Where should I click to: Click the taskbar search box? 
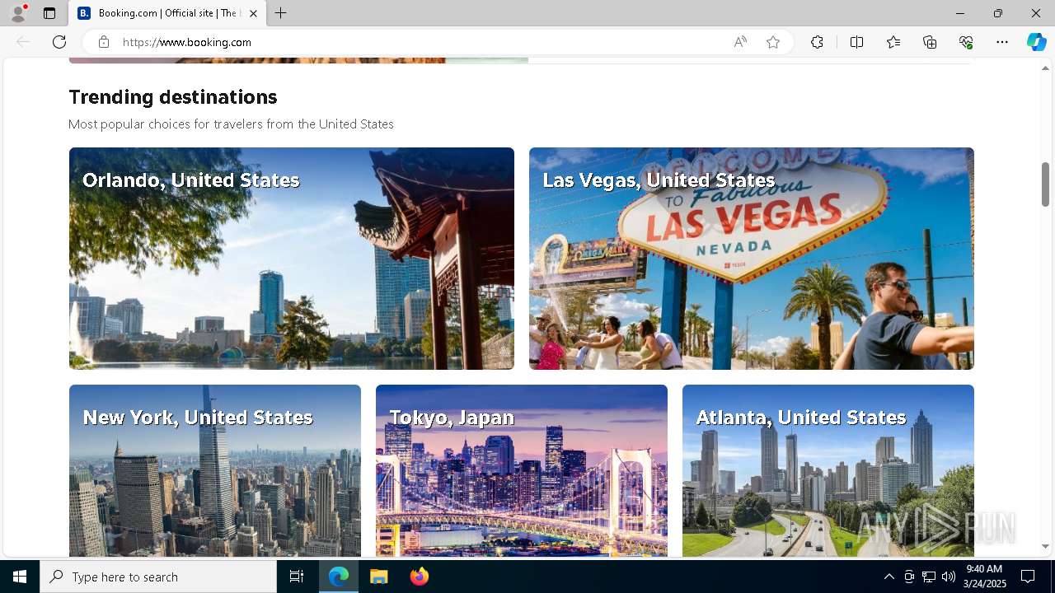pyautogui.click(x=158, y=577)
